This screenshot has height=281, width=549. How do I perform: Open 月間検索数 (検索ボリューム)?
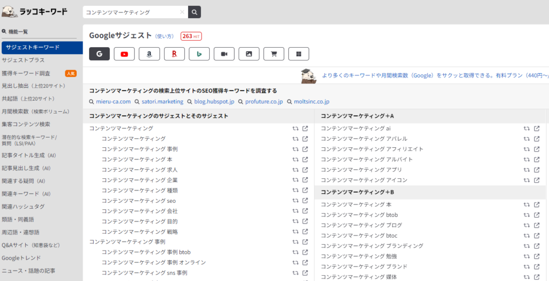[36, 111]
